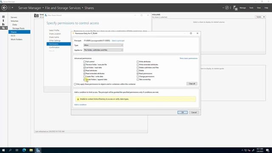Open taskbar notification center icon
272x153 pixels.
(268, 150)
